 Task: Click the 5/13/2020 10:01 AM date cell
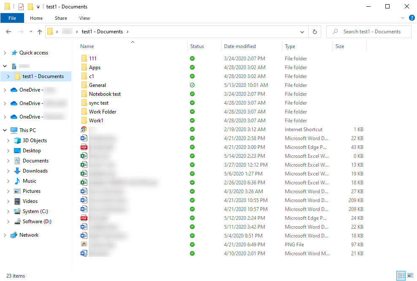click(x=246, y=85)
